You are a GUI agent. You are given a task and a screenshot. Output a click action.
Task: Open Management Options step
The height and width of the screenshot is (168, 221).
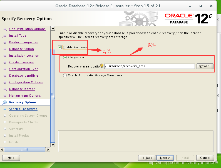25,96
